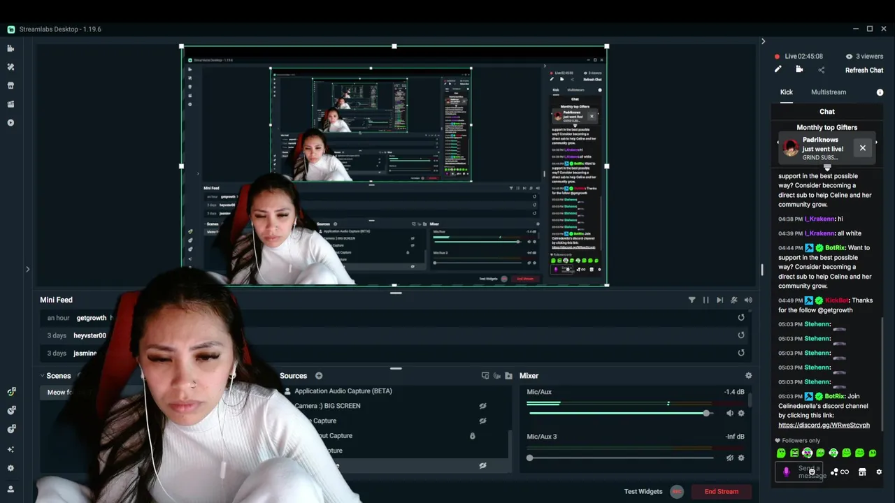Edit stream info pencil icon
Viewport: 895px width, 503px height.
(x=778, y=69)
